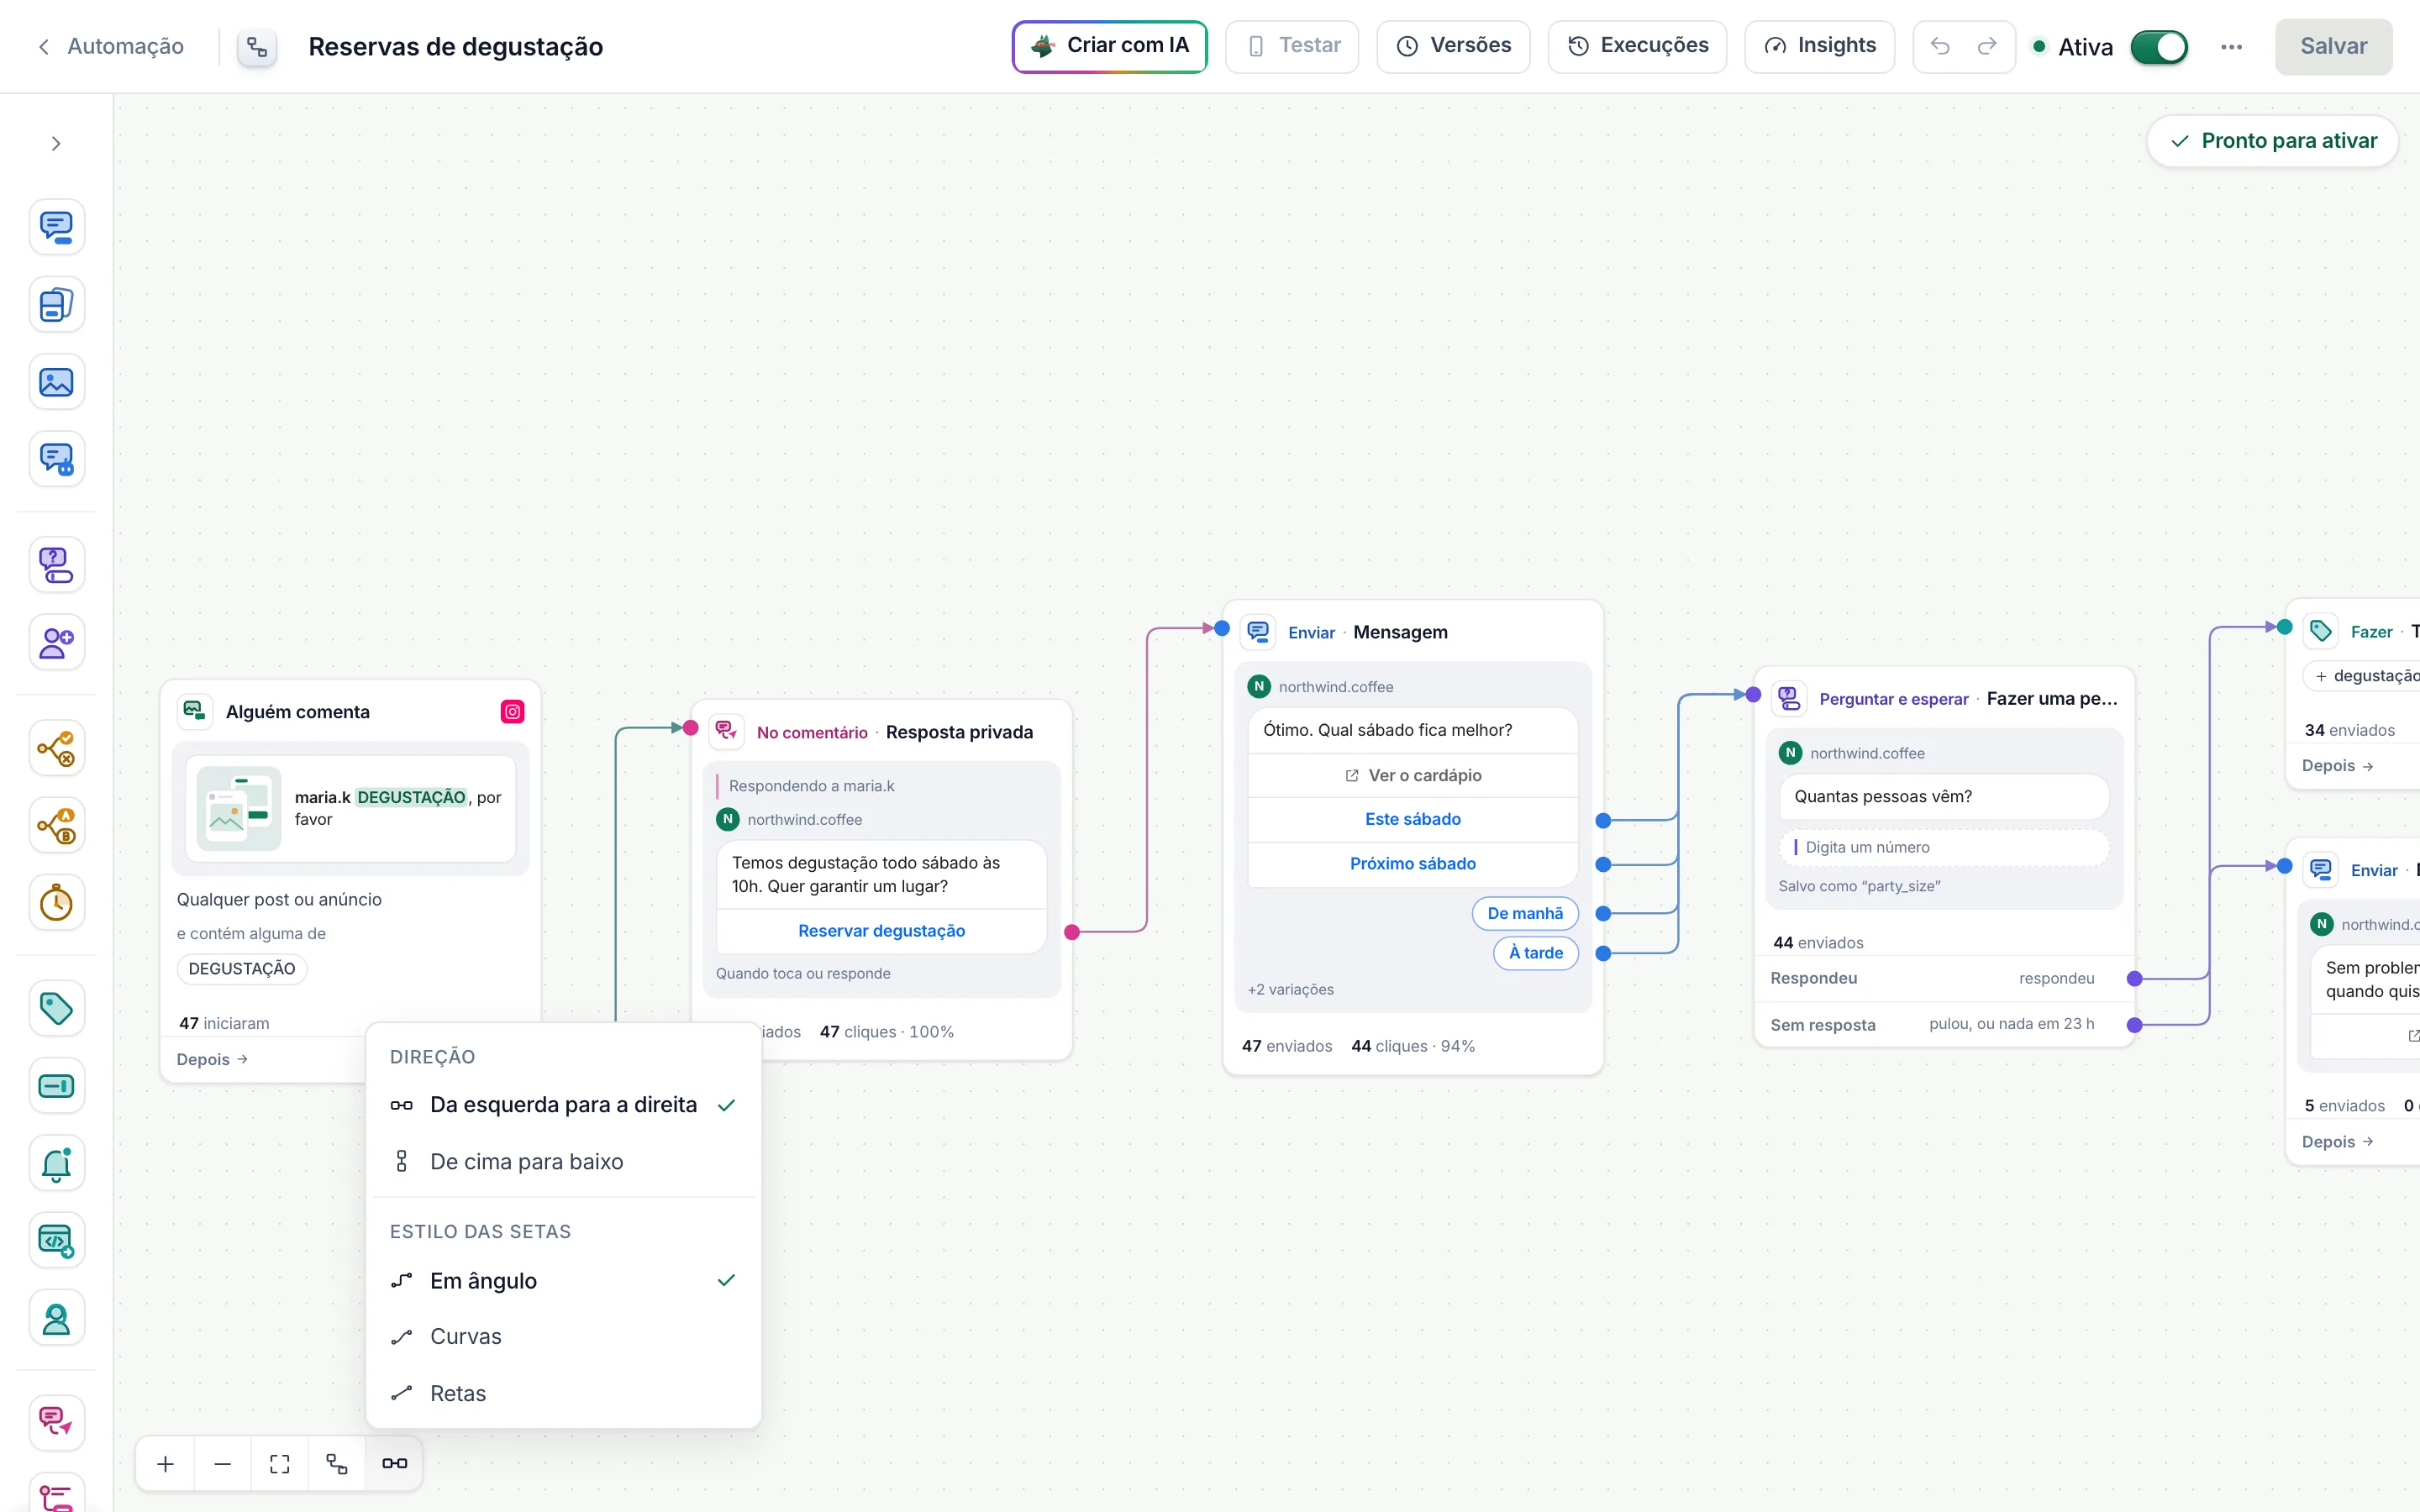Viewport: 2420px width, 1512px height.
Task: Click the auto-arrange layout icon in bottom toolbar
Action: [x=337, y=1464]
